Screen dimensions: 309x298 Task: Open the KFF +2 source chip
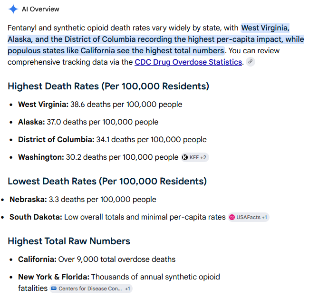(x=195, y=157)
